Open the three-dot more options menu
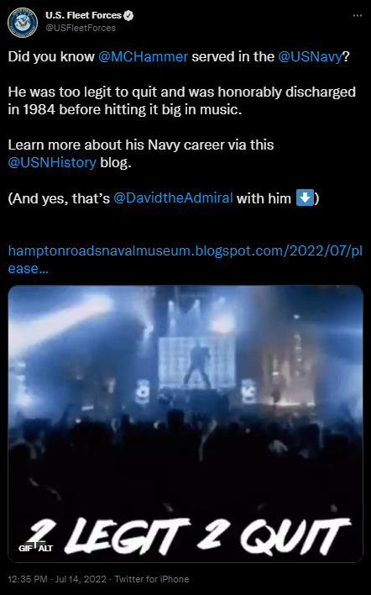 coord(358,16)
